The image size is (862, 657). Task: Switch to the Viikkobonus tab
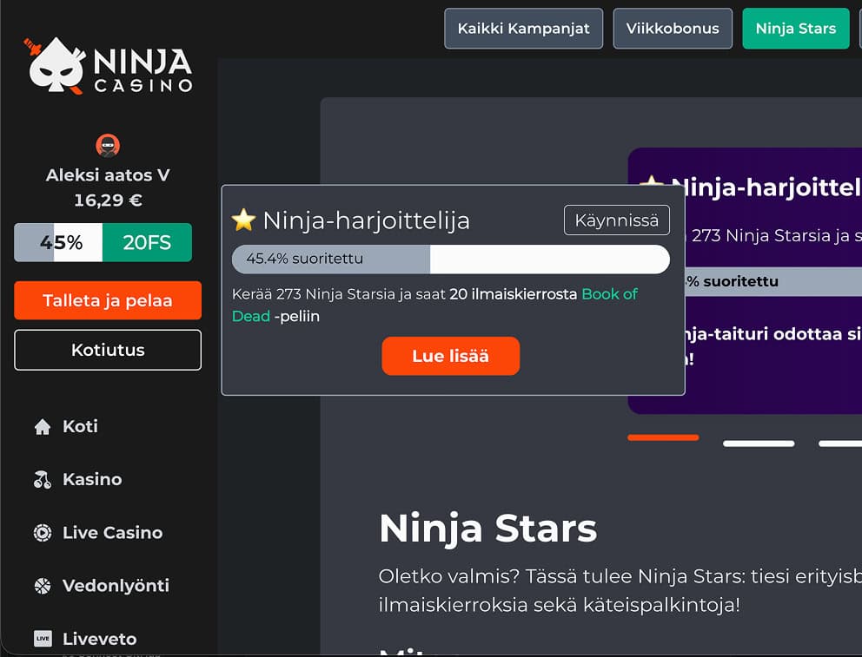click(x=673, y=29)
